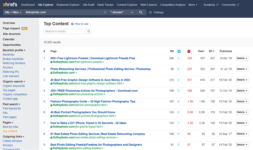Open Opportunities in the sidebar
This screenshot has height=150, width=253.
point(12,45)
